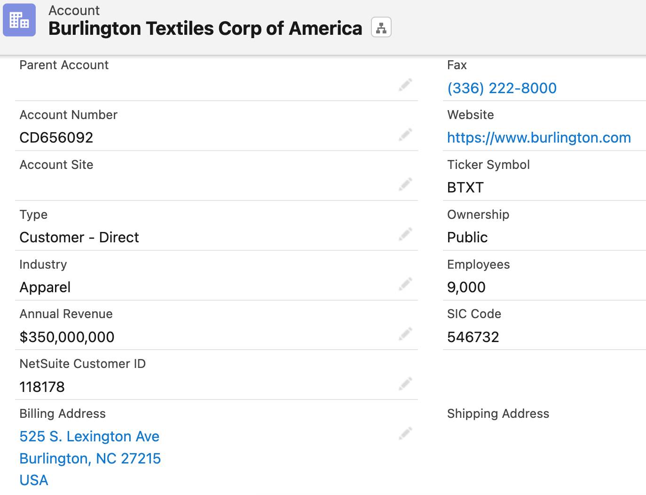Image resolution: width=646 pixels, height=495 pixels.
Task: Edit Account Number via pencil icon
Action: click(x=405, y=135)
